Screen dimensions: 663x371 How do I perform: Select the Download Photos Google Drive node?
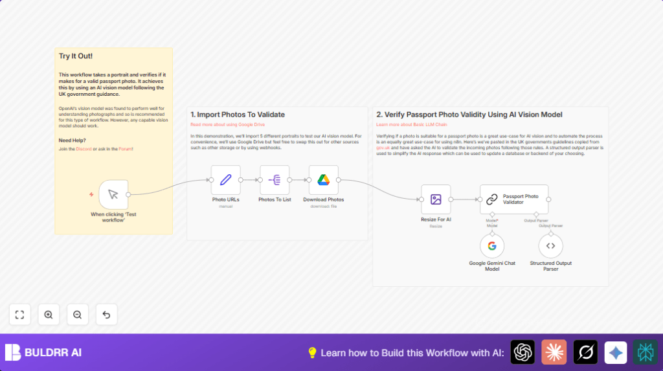[x=323, y=180]
